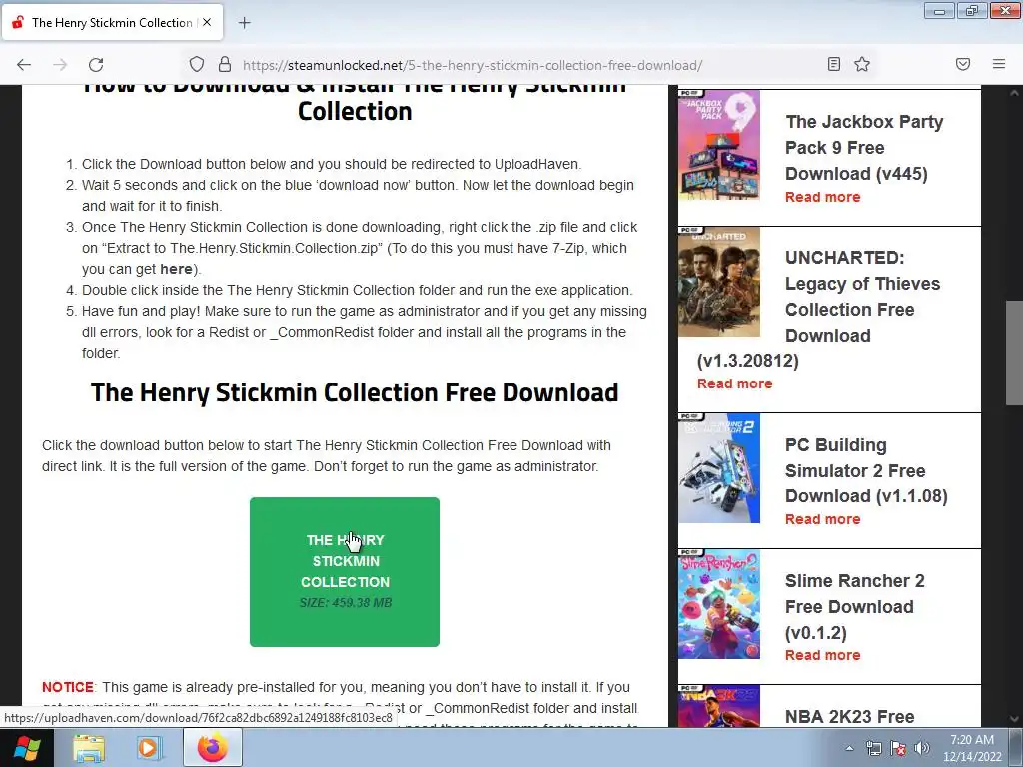Image resolution: width=1023 pixels, height=767 pixels.
Task: Open the Windows Start button
Action: click(x=26, y=747)
